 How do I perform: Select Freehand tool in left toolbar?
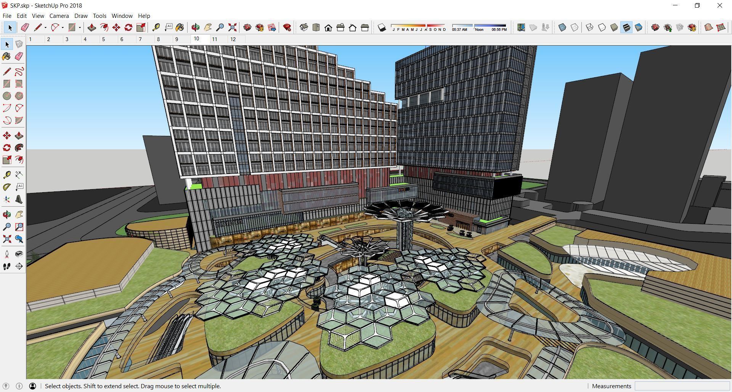(x=19, y=72)
